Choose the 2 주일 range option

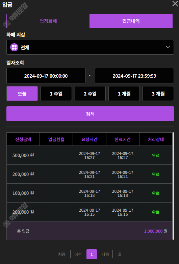point(90,94)
